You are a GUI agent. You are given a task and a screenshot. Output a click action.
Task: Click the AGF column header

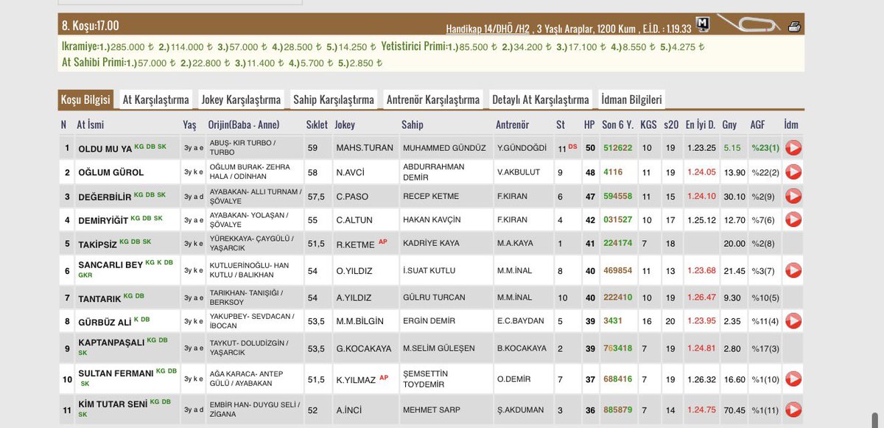(x=758, y=125)
